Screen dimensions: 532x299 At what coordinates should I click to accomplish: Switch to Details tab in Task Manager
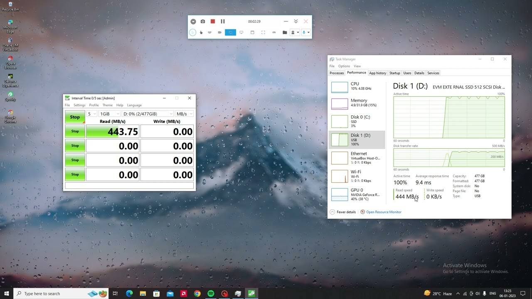tap(419, 73)
